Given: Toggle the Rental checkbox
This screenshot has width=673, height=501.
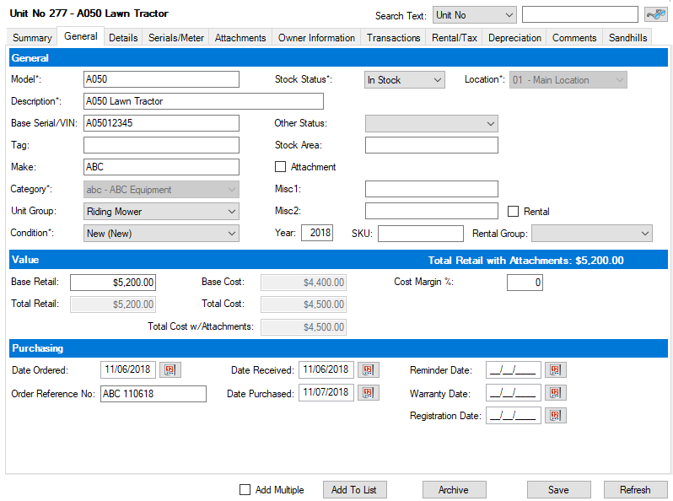Looking at the screenshot, I should (x=514, y=211).
